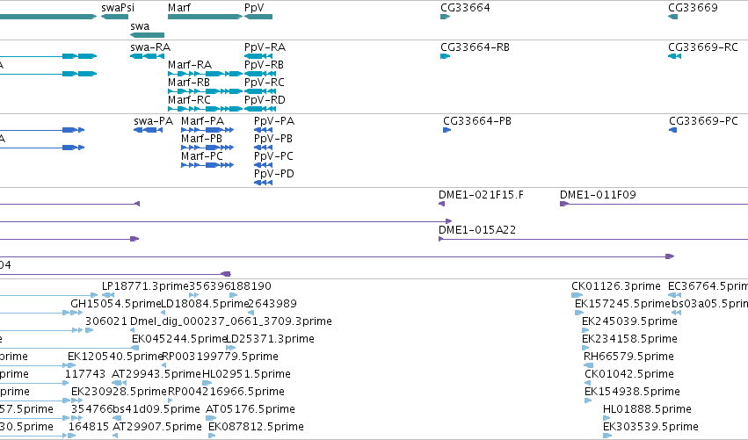
Task: Click EST label 306021
Action: pyautogui.click(x=106, y=321)
